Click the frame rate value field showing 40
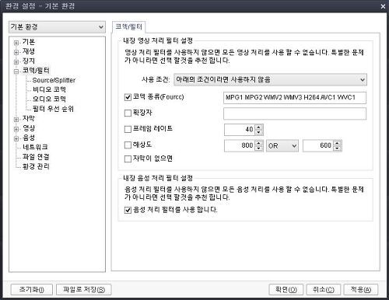The width and height of the screenshot is (389, 300). pyautogui.click(x=240, y=130)
